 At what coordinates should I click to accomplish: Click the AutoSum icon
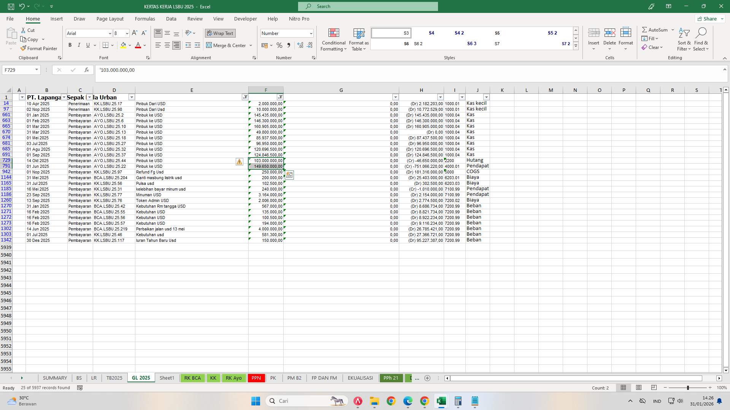645,29
